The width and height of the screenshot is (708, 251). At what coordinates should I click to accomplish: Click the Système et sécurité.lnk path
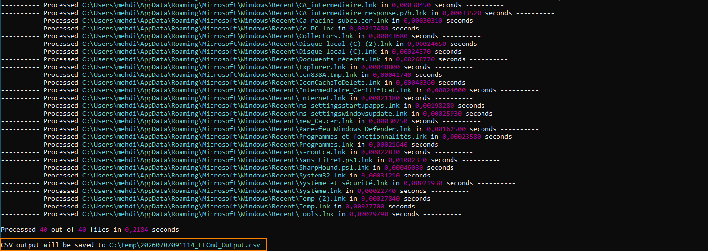pos(236,183)
